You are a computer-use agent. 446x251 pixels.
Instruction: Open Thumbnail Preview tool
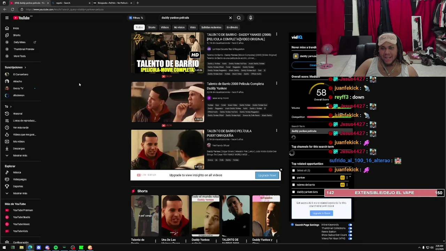coord(21,49)
